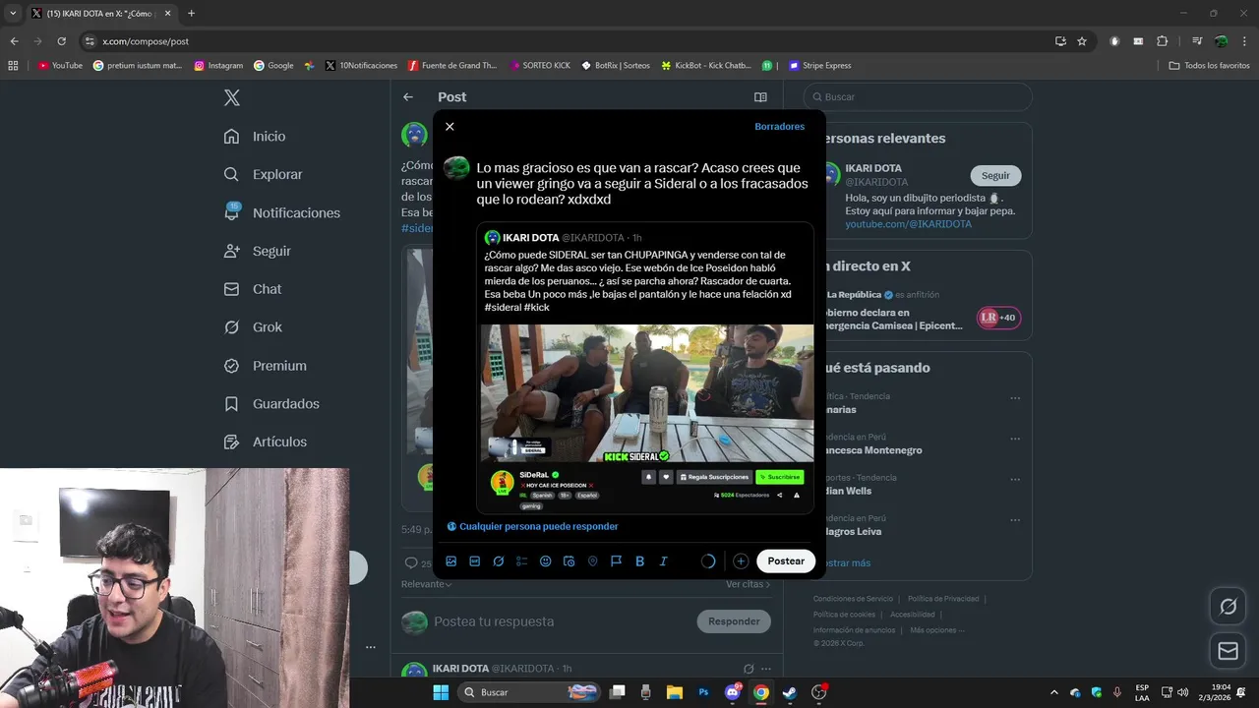Open Condiciones de Servicio footer link
1259x708 pixels.
pyautogui.click(x=853, y=599)
